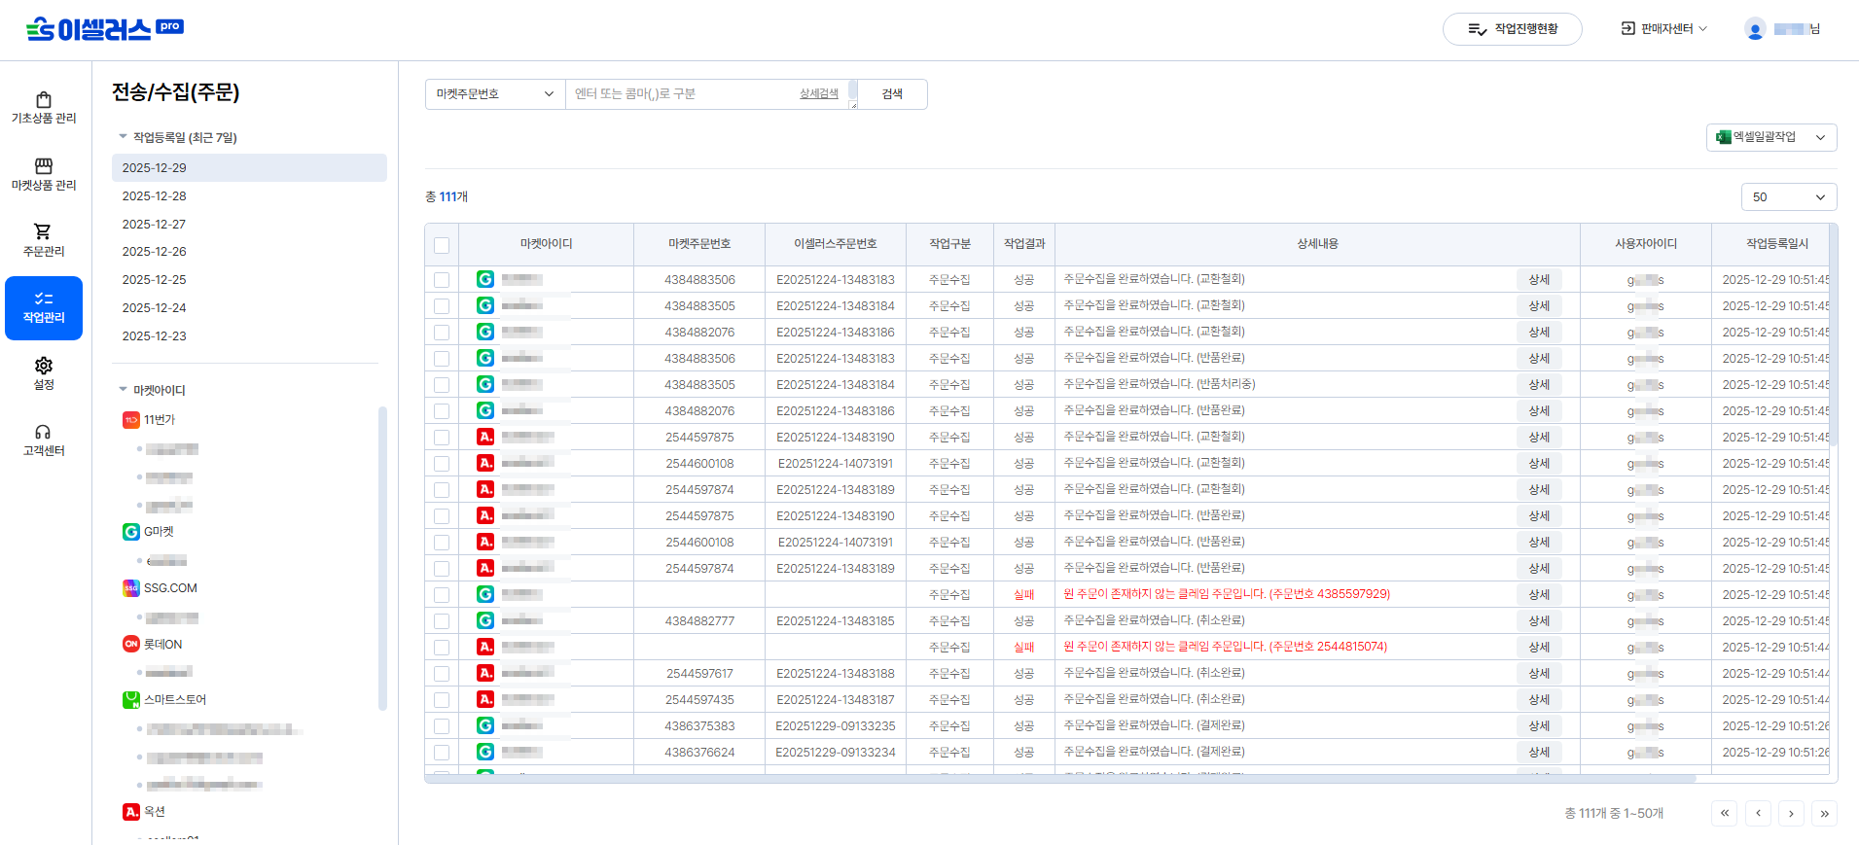Select the 롯데ON market icon in the tree
Screen dimensions: 1859x845
(x=131, y=644)
